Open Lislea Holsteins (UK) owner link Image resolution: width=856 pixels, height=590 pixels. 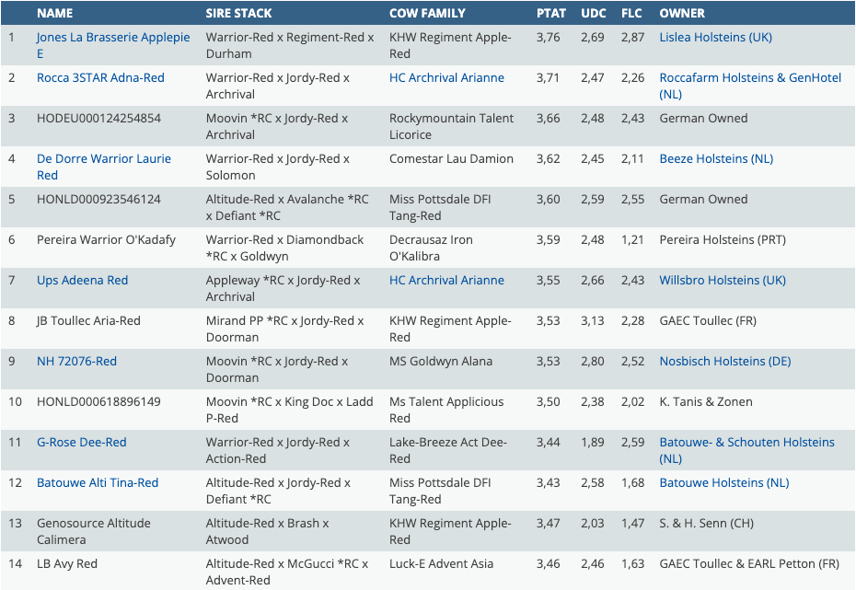click(x=715, y=38)
